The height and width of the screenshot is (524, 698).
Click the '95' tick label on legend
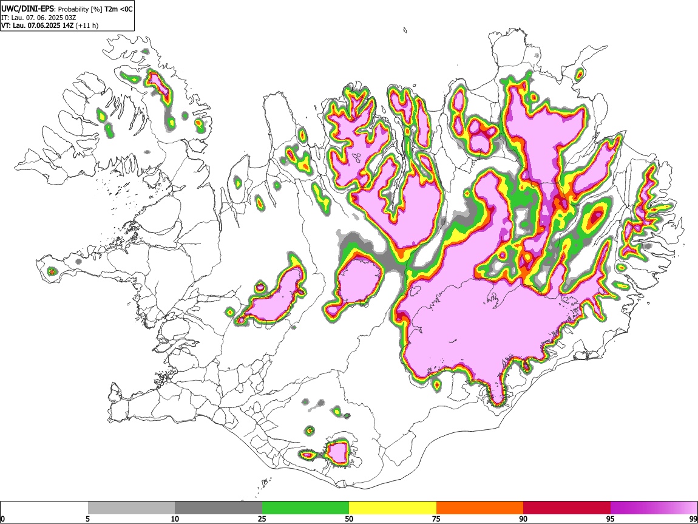pos(611,519)
